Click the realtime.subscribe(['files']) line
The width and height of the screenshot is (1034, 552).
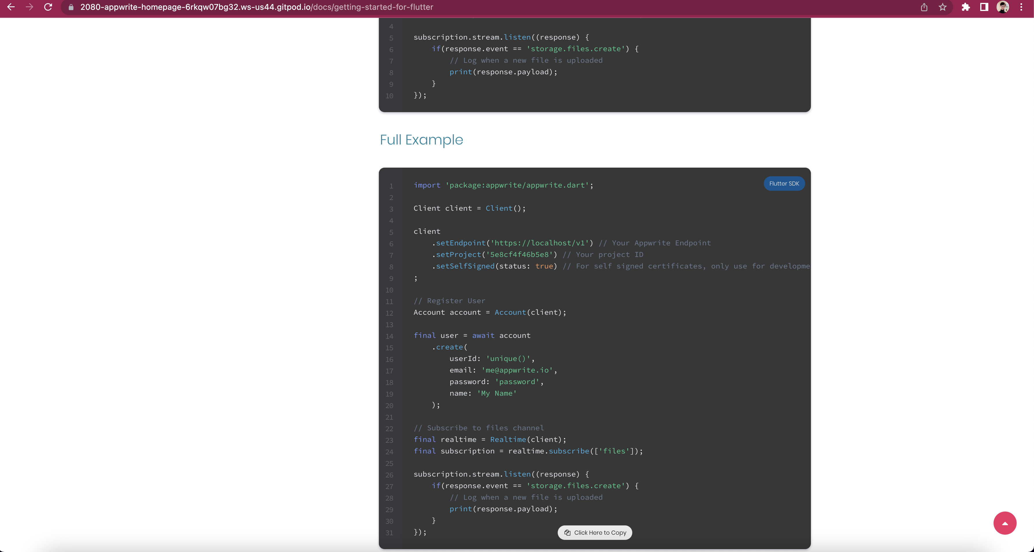(x=528, y=451)
